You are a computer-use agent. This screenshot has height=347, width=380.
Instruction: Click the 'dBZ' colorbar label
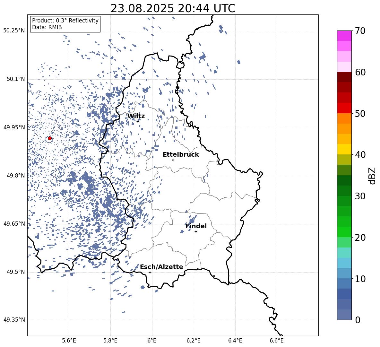(372, 176)
